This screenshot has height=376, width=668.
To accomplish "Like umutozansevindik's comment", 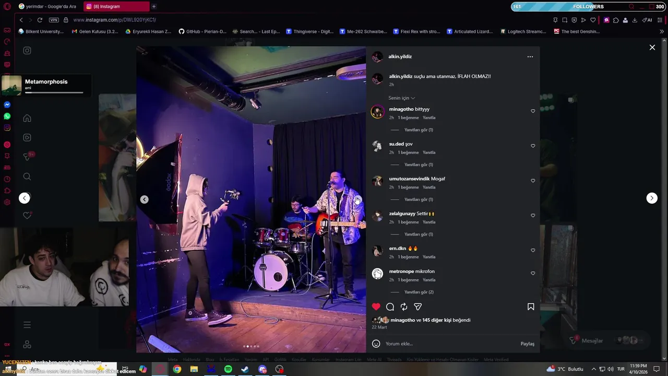I will [x=533, y=181].
